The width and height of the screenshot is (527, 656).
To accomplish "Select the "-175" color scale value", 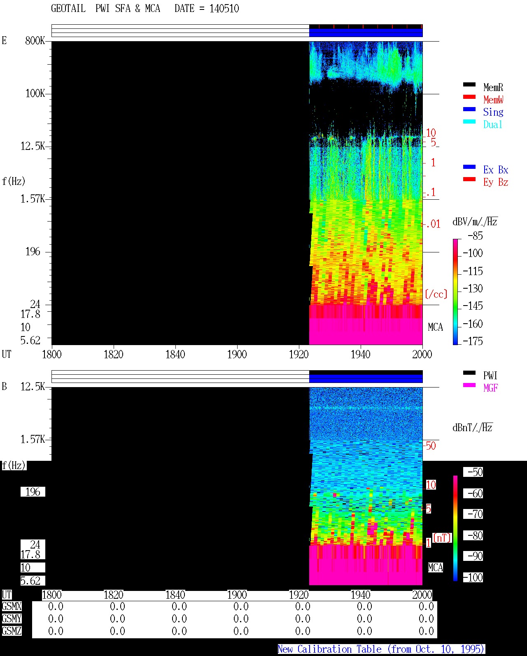I will click(x=473, y=341).
